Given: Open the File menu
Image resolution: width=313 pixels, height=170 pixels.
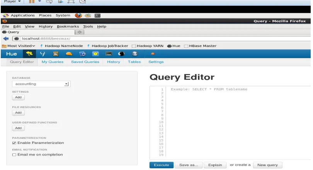Looking at the screenshot, I should (5, 27).
